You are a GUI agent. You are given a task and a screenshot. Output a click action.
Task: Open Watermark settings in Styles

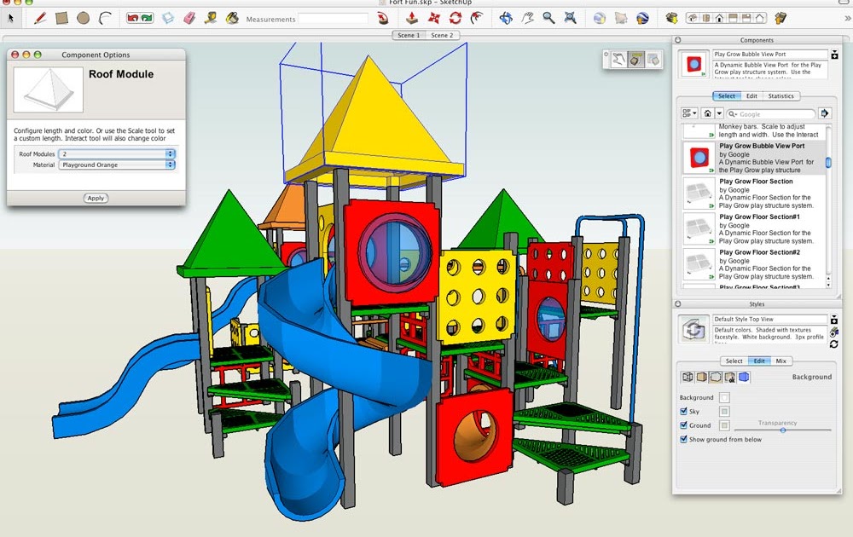pyautogui.click(x=729, y=378)
